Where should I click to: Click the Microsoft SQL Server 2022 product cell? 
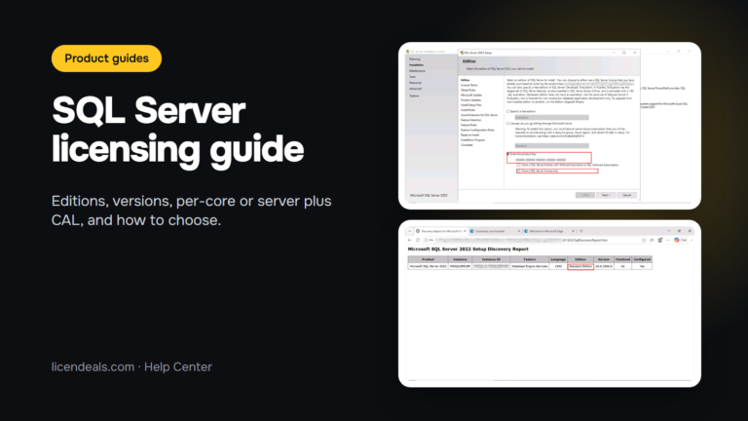(428, 266)
